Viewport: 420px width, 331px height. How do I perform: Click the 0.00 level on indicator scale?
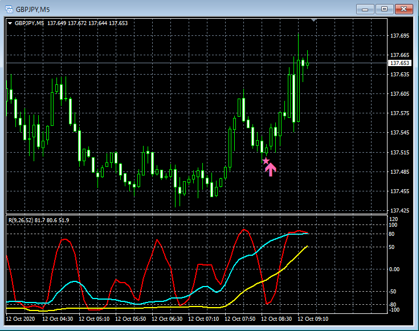(394, 269)
